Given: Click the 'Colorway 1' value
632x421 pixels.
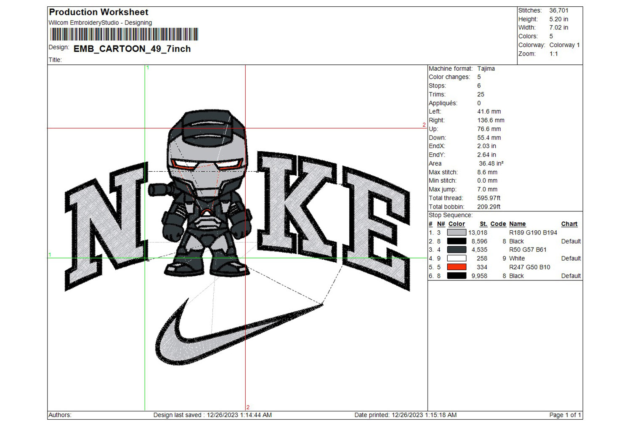Looking at the screenshot, I should point(565,45).
